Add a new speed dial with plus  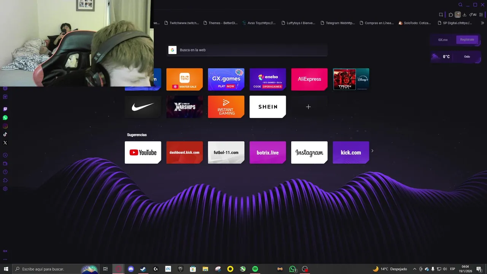click(x=309, y=107)
